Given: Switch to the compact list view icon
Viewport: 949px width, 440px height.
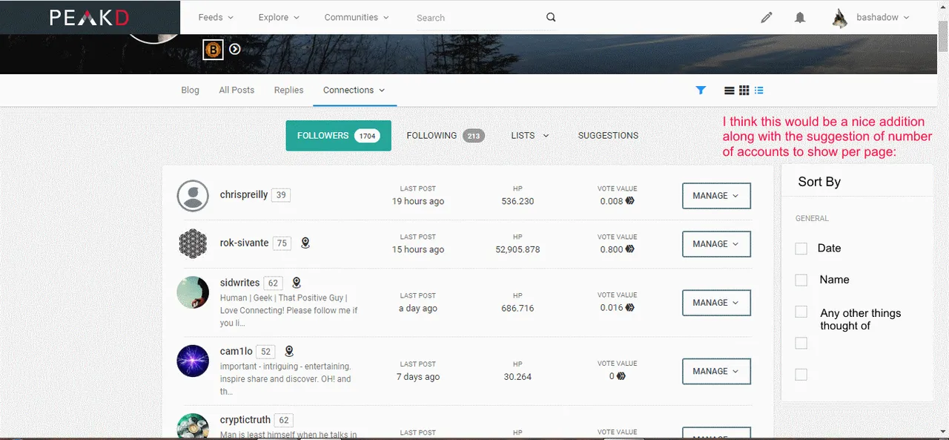Looking at the screenshot, I should point(730,91).
